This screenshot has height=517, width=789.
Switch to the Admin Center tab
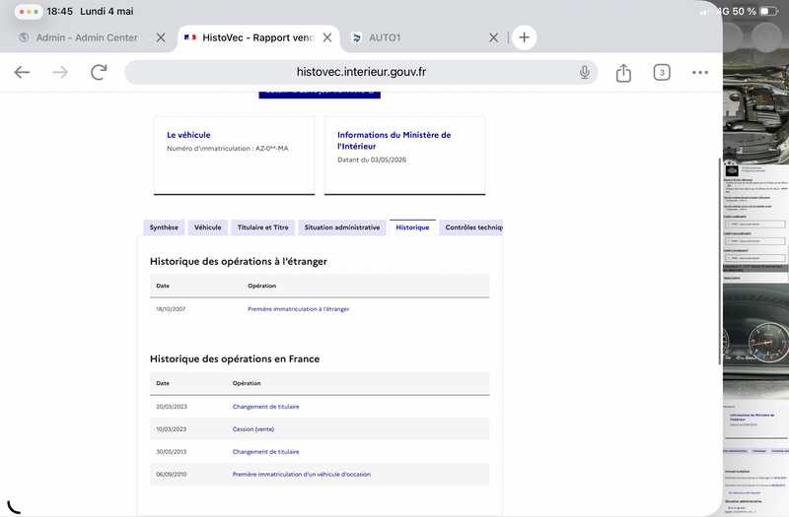coord(87,37)
